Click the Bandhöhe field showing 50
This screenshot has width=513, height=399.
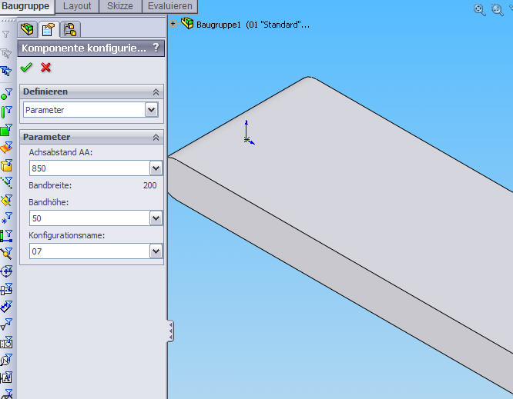pos(89,218)
